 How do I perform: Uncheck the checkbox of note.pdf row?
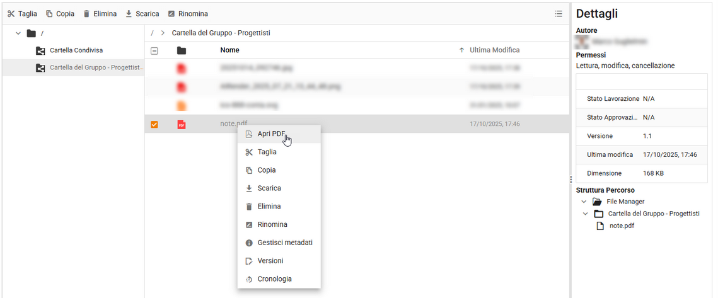tap(154, 124)
